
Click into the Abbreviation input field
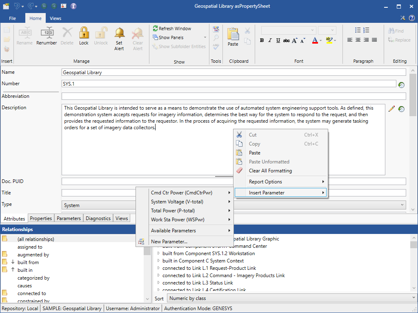233,97
